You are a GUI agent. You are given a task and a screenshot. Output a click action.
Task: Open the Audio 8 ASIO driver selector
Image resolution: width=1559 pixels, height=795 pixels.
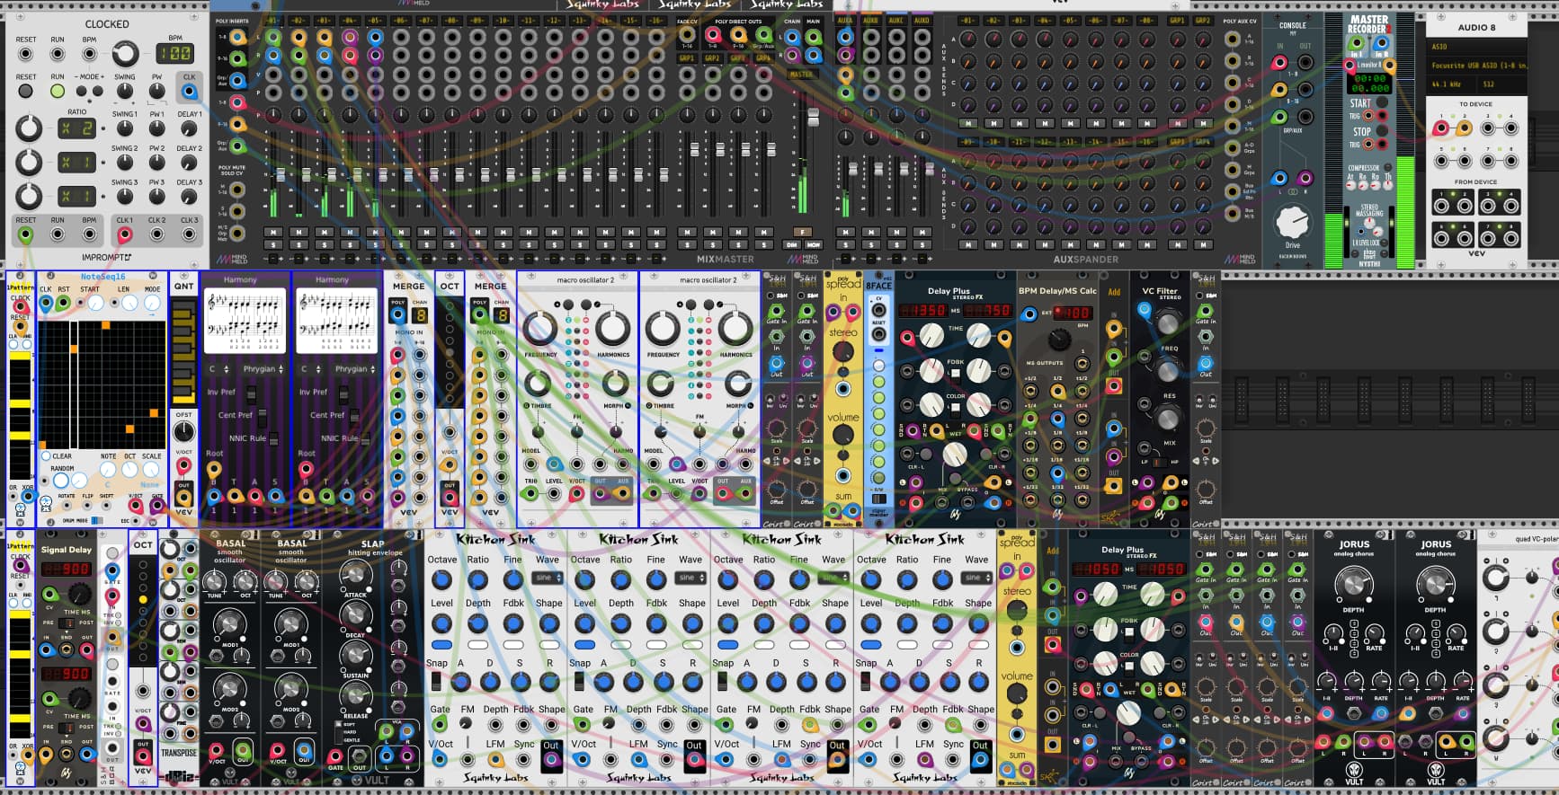coord(1477,47)
